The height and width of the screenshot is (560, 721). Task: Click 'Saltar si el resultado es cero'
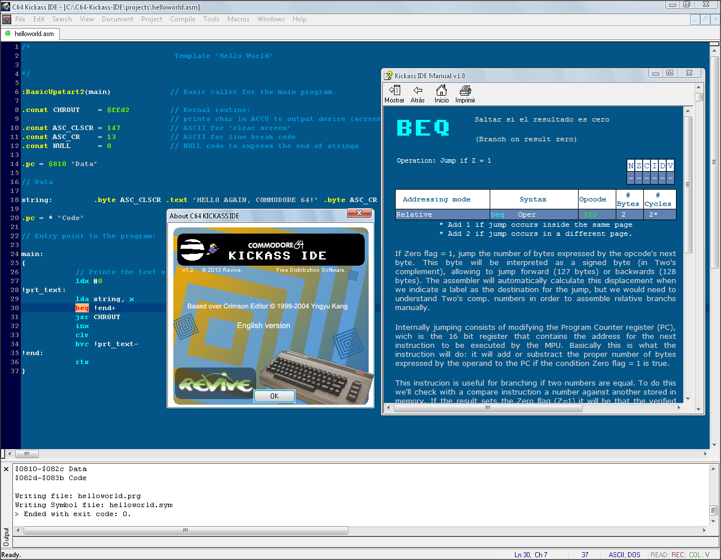pos(542,119)
